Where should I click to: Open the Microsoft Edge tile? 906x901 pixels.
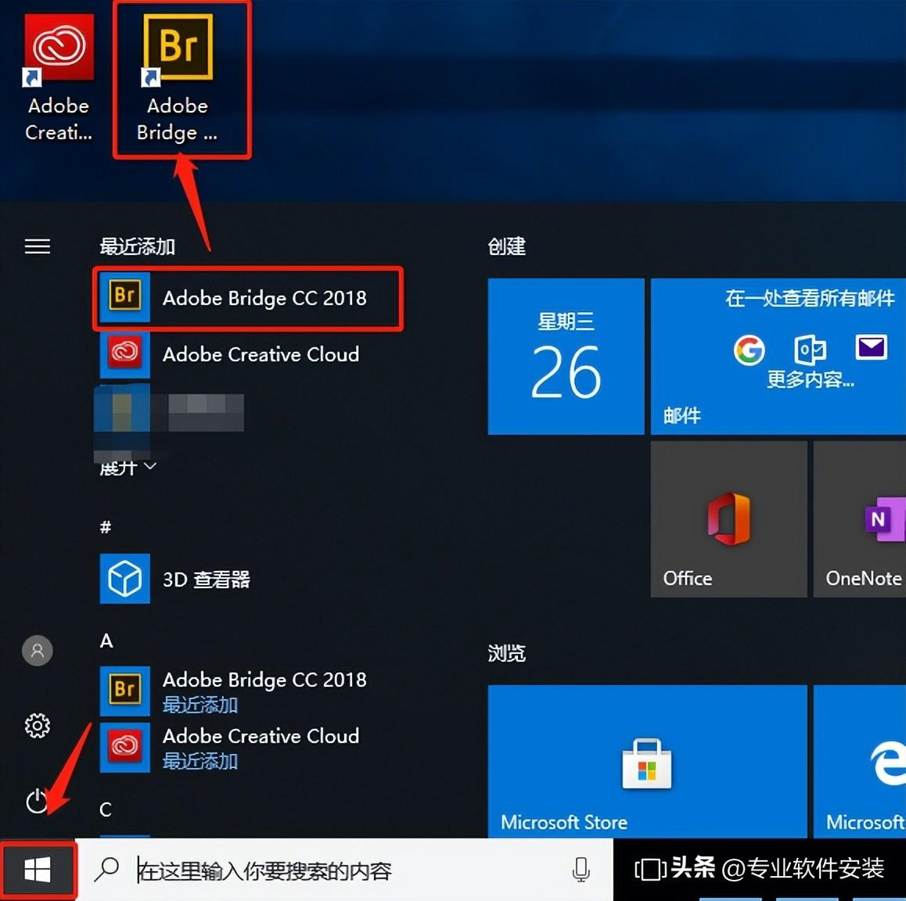click(x=860, y=761)
